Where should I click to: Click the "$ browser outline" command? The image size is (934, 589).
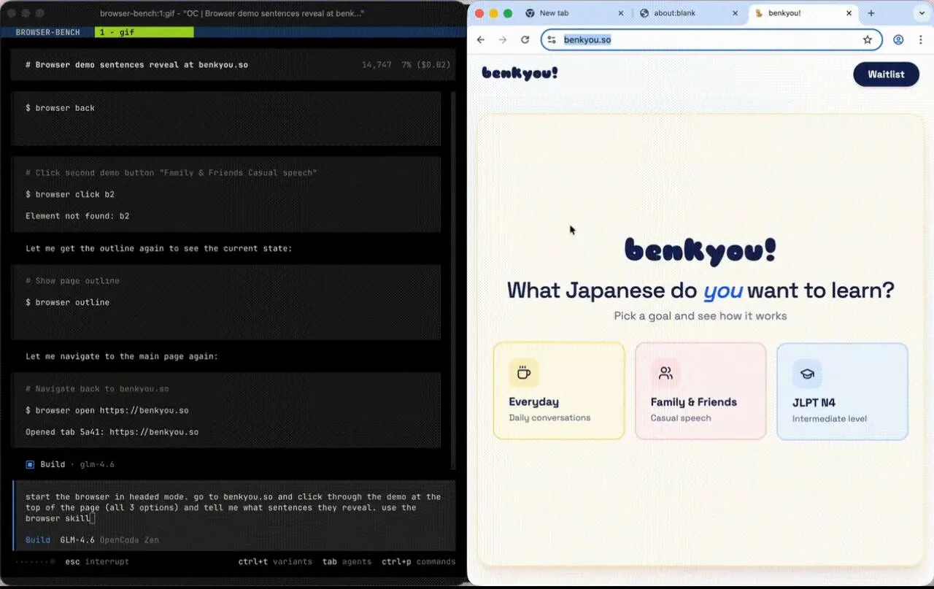(x=67, y=302)
